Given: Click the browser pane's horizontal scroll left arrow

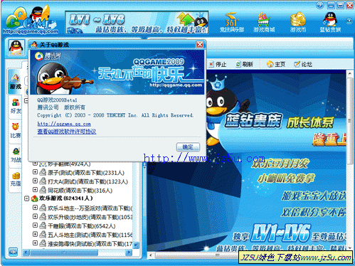Looking at the screenshot, I should click(x=150, y=255).
